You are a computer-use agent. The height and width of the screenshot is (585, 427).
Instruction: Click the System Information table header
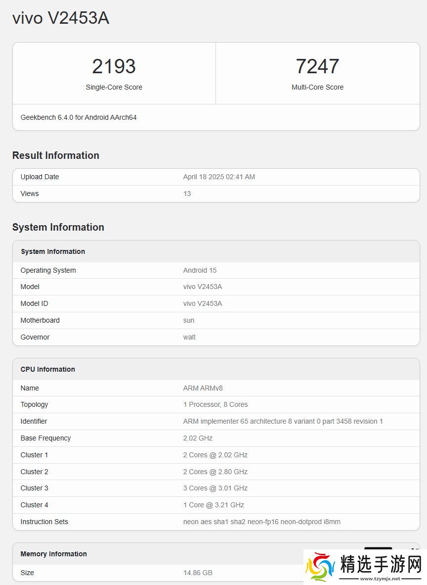pos(53,251)
